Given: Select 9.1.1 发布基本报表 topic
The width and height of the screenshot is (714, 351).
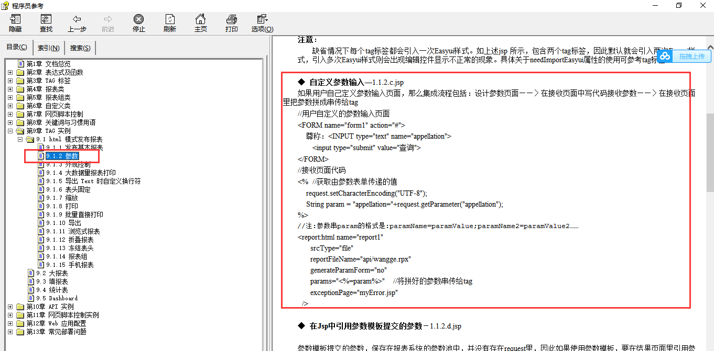Looking at the screenshot, I should coord(74,148).
